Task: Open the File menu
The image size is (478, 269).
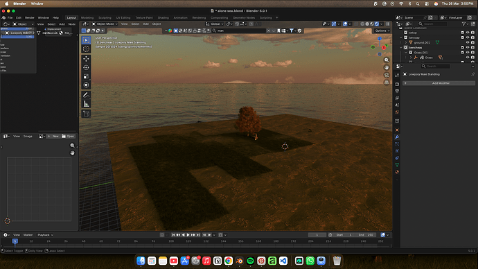Action: [10, 18]
